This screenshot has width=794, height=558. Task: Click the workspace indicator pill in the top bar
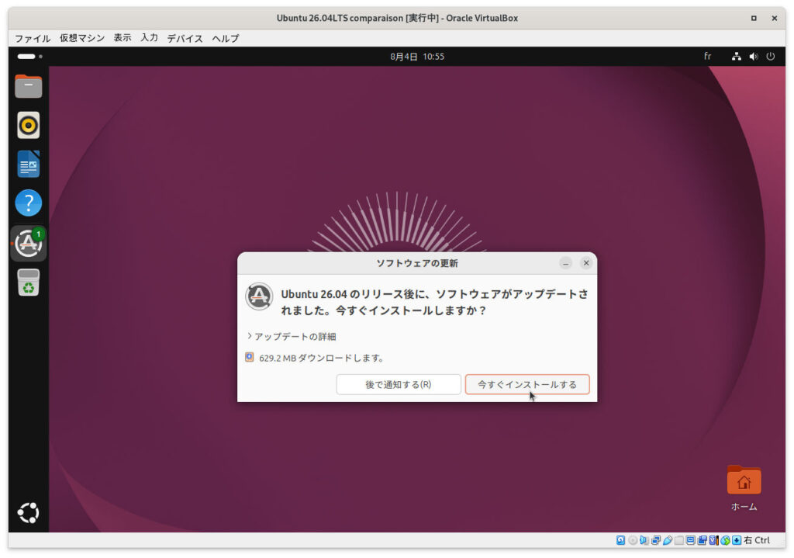point(26,56)
